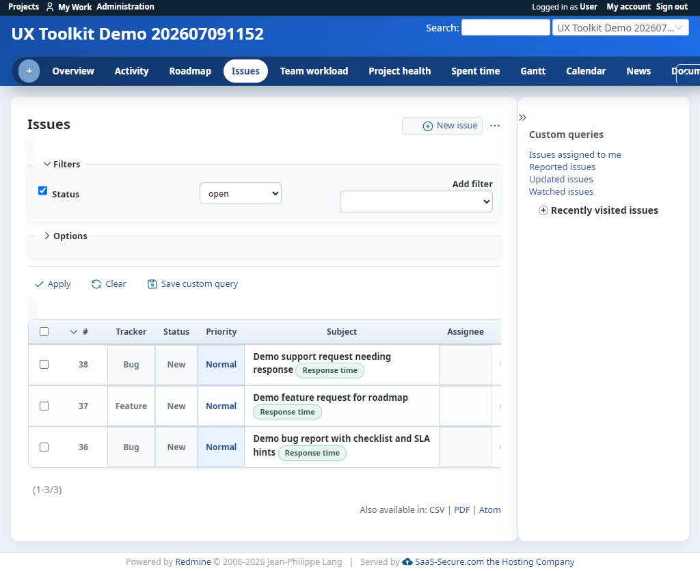The height and width of the screenshot is (571, 700).
Task: Open Projects in top menu
Action: point(24,7)
